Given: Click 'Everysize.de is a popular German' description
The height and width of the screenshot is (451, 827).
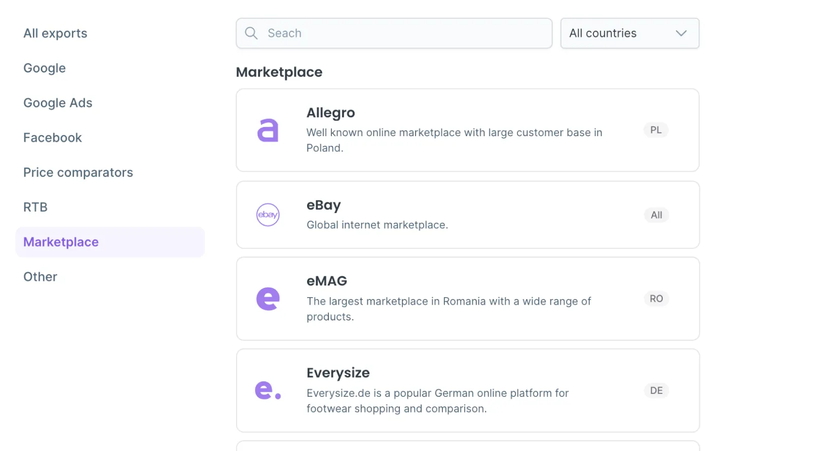Looking at the screenshot, I should point(438,401).
